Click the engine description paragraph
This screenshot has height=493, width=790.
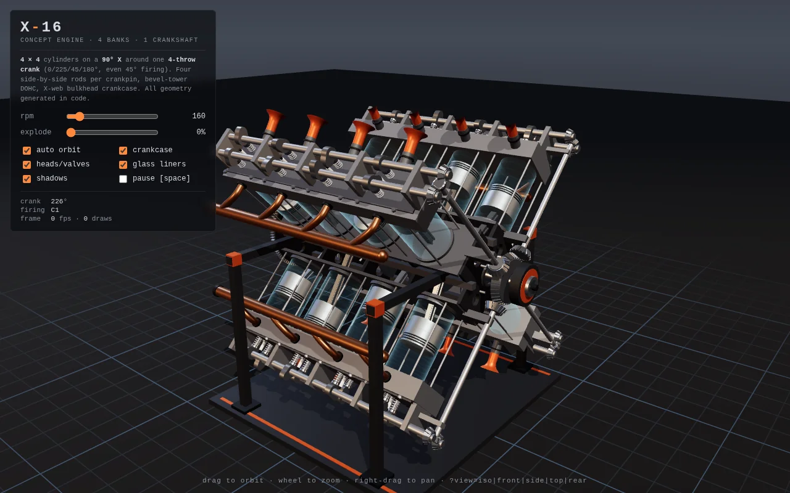click(x=108, y=79)
